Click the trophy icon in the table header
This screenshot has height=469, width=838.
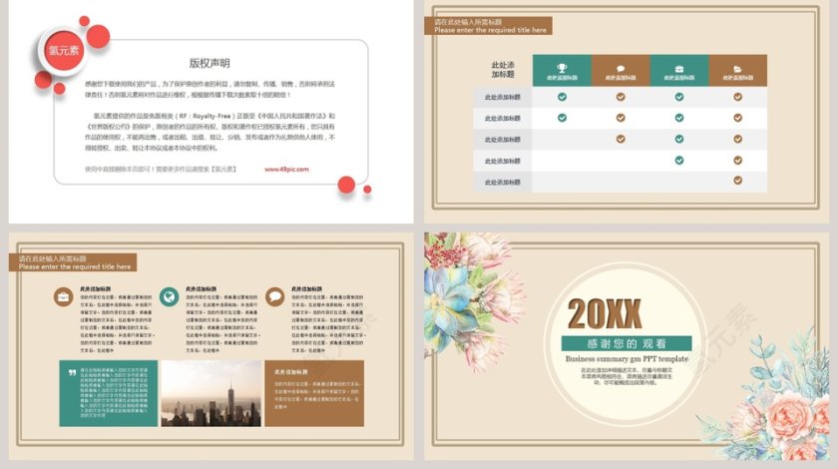tap(562, 68)
